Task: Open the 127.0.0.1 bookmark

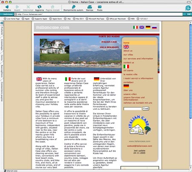Action: (x=142, y=19)
